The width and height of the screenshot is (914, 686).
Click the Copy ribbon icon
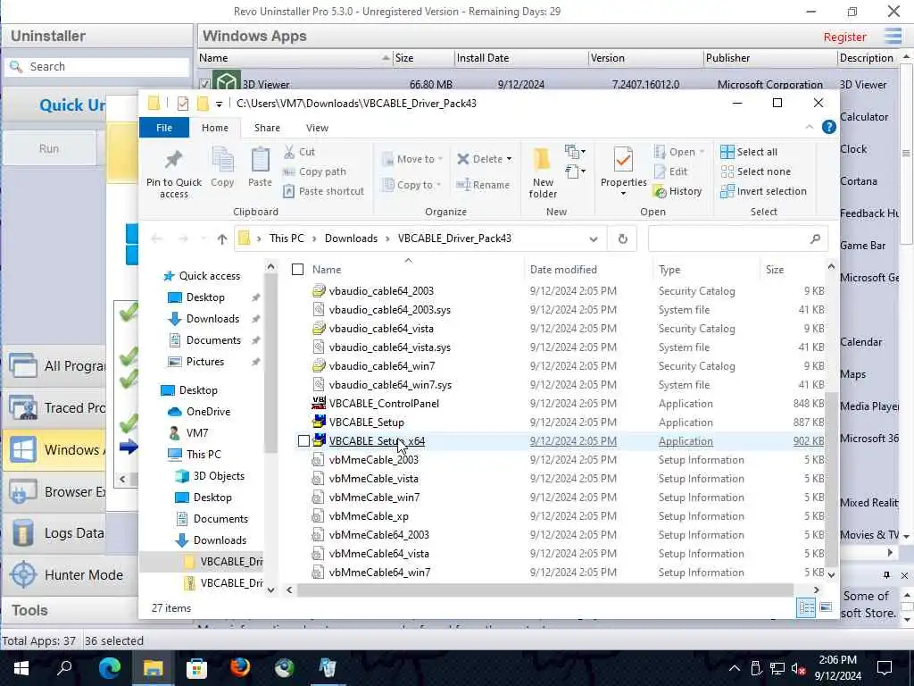pyautogui.click(x=222, y=167)
